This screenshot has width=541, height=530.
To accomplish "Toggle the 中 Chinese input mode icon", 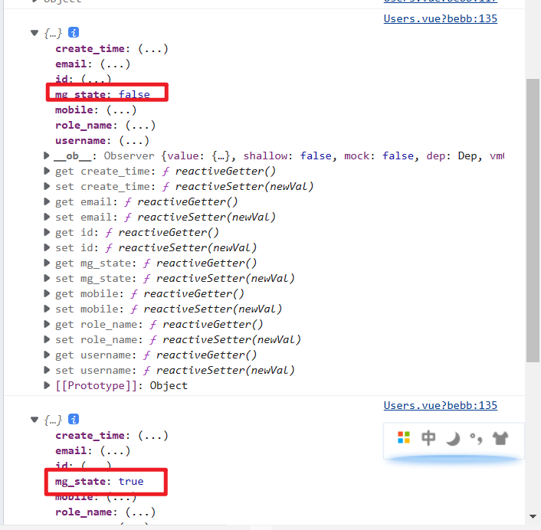I will [x=428, y=438].
